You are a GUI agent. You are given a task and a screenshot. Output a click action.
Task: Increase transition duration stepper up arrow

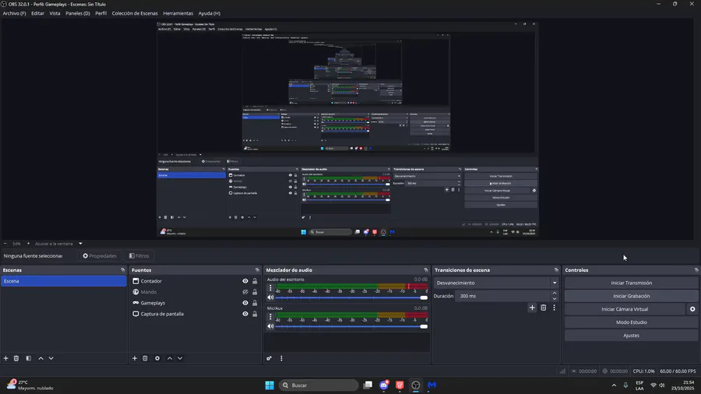point(555,294)
